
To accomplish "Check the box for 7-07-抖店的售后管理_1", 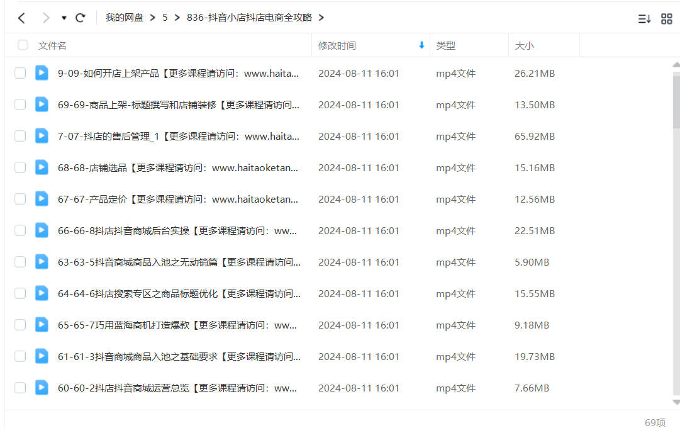I will [x=20, y=136].
